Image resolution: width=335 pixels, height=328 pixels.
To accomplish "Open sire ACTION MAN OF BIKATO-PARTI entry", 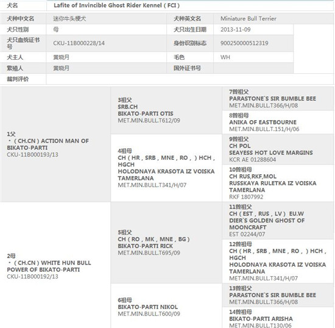I will 48,144.
